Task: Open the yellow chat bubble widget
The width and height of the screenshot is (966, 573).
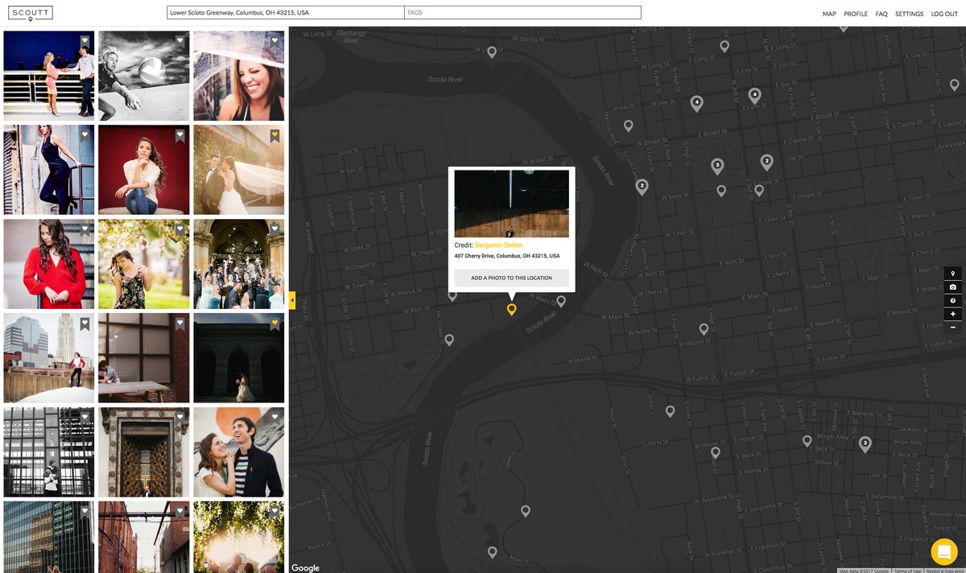Action: [944, 552]
